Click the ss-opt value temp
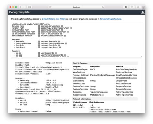 click(x=48, y=105)
